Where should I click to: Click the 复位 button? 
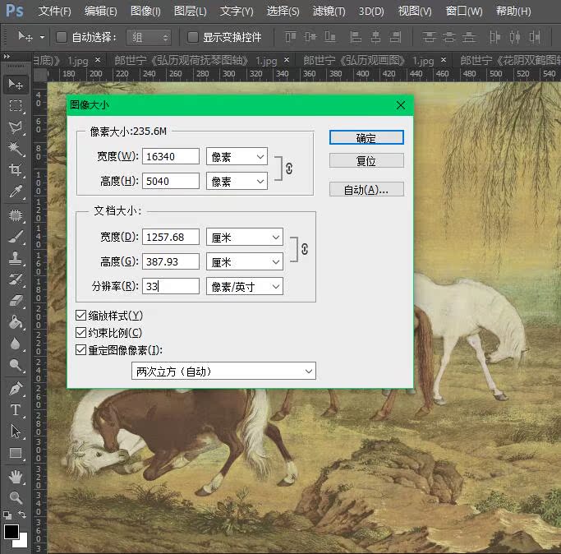(366, 160)
